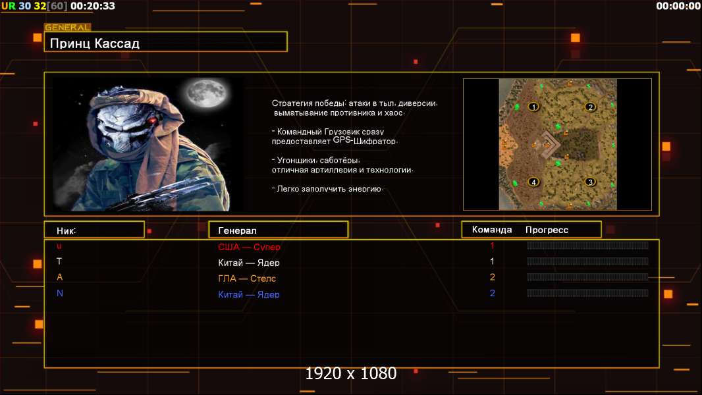Image resolution: width=702 pixels, height=395 pixels.
Task: Click orange team number 2
Action: point(492,277)
